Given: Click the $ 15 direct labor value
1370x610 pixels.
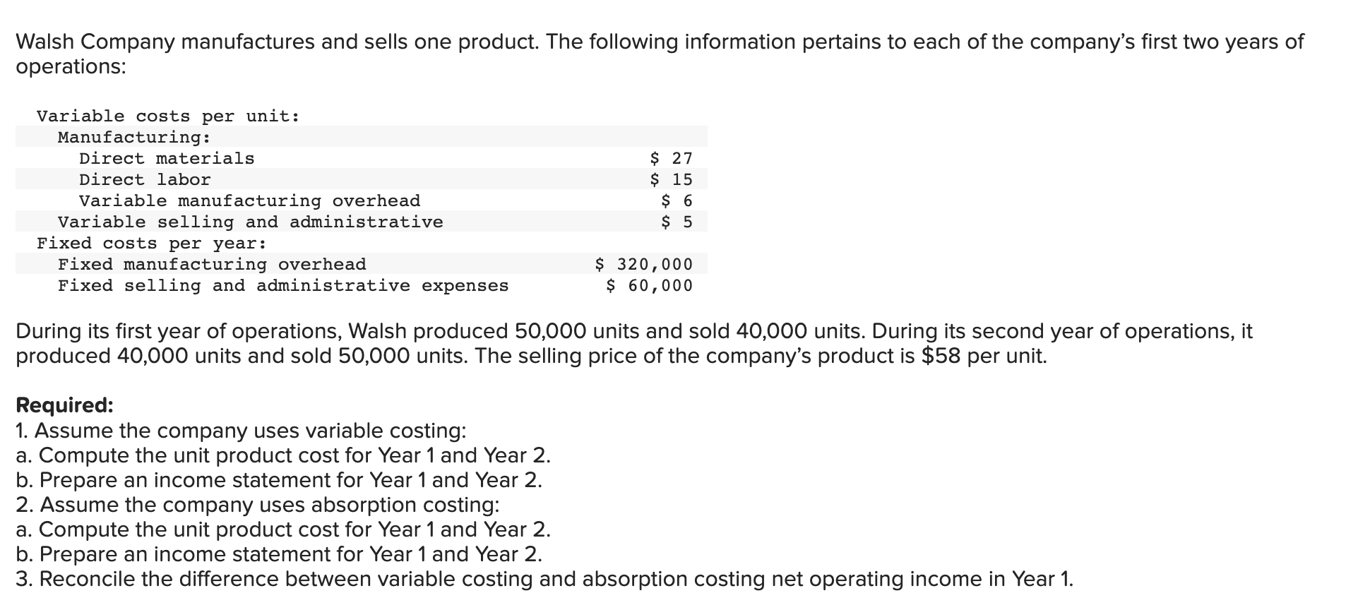Looking at the screenshot, I should [x=671, y=179].
